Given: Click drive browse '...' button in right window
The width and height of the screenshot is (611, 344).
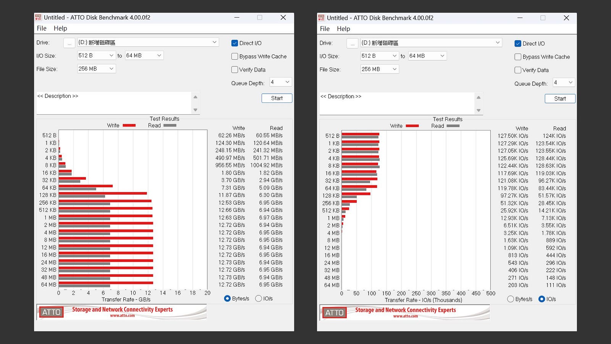Looking at the screenshot, I should tap(352, 43).
